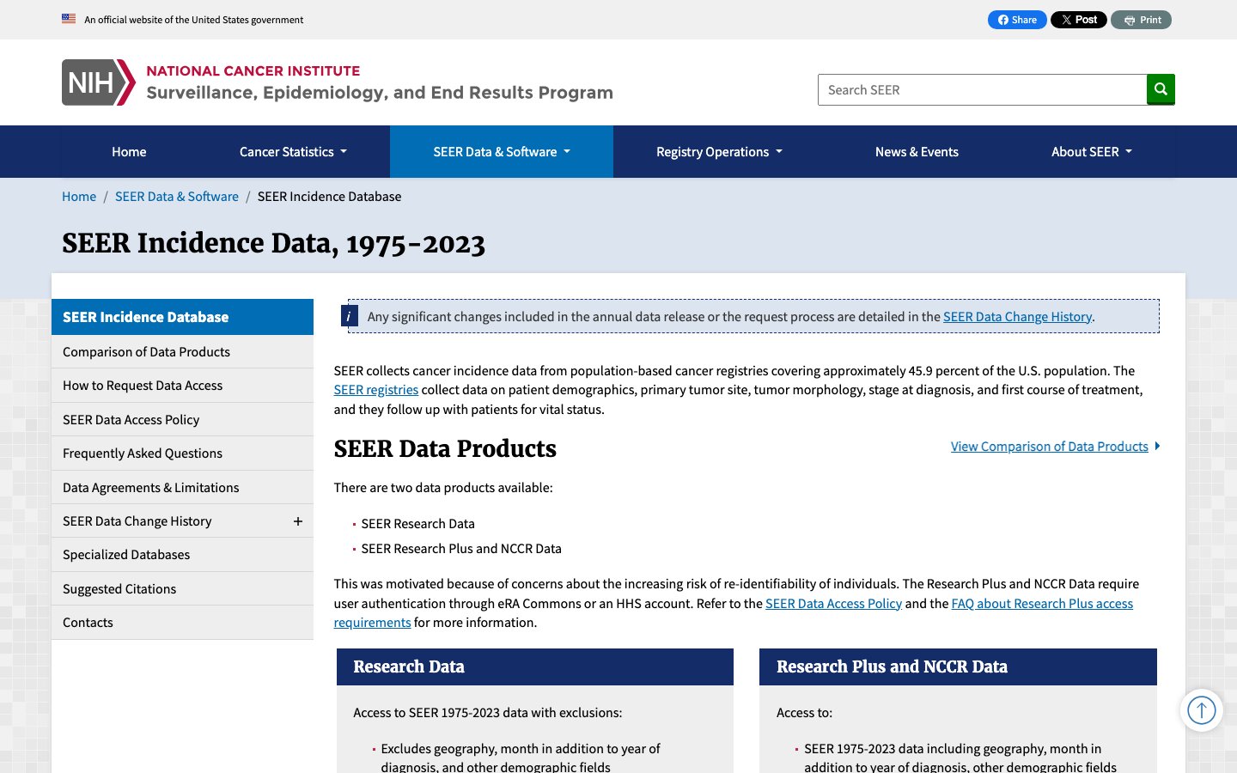Image resolution: width=1237 pixels, height=773 pixels.
Task: Click the US flag icon
Action: pos(69,19)
